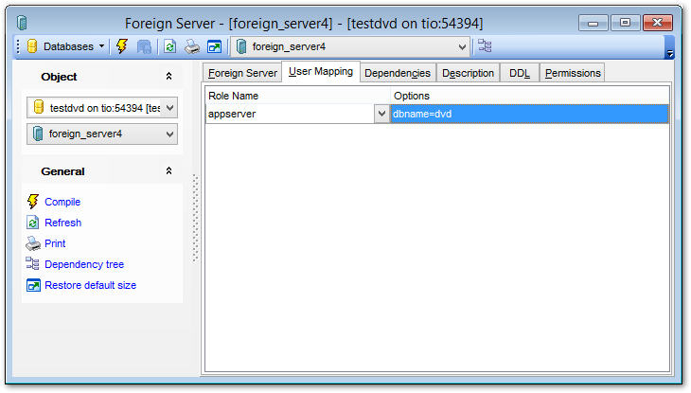Open the testdvd database selector dropdown
The width and height of the screenshot is (691, 393).
(170, 108)
